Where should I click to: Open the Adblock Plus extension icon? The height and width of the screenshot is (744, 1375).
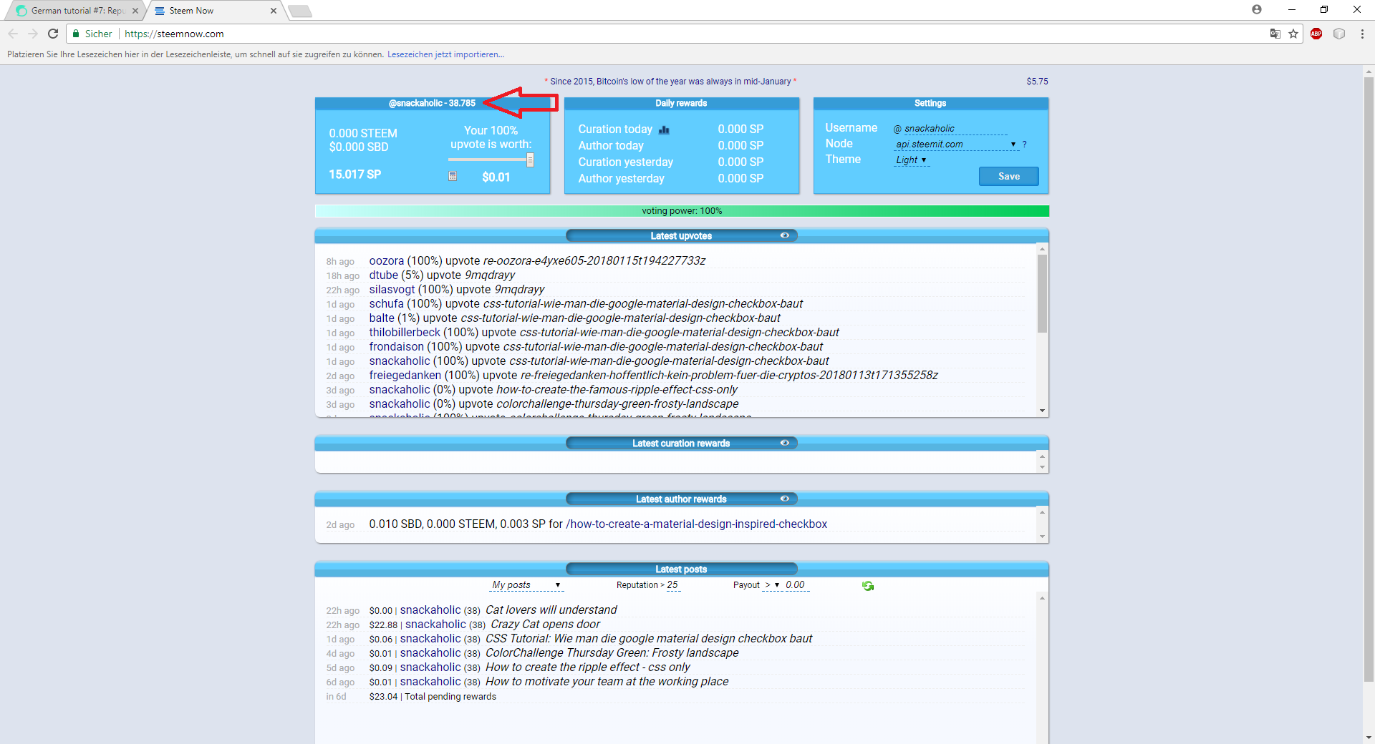1316,34
